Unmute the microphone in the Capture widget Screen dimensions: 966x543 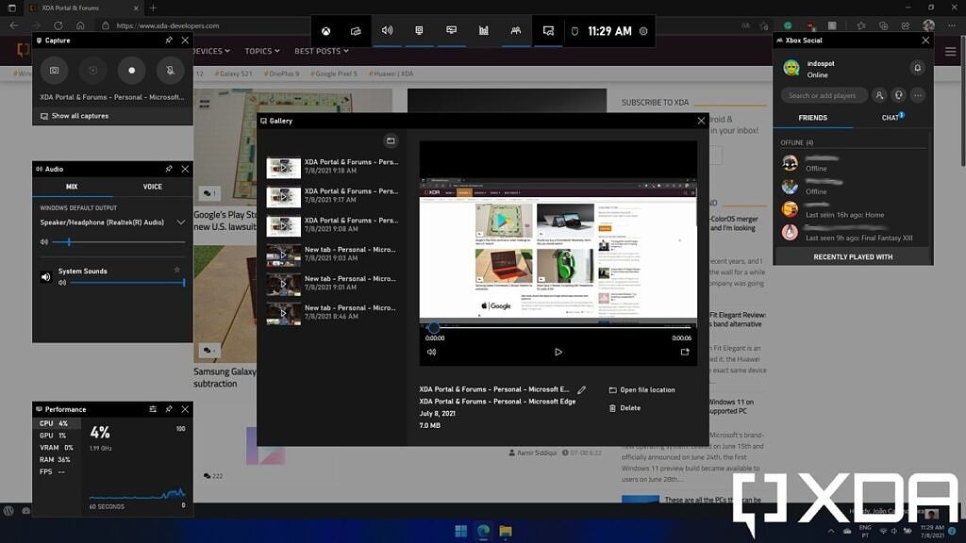[170, 70]
